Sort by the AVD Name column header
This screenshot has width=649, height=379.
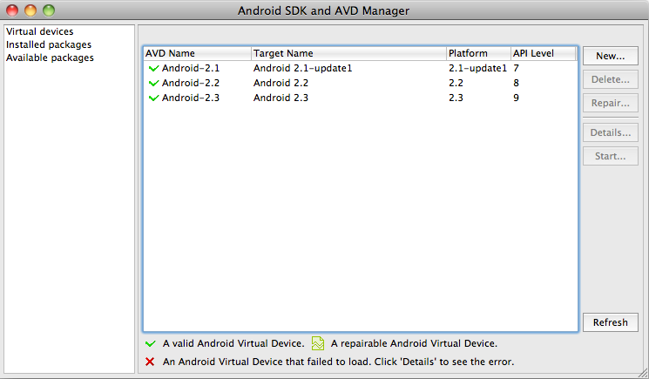[x=197, y=53]
